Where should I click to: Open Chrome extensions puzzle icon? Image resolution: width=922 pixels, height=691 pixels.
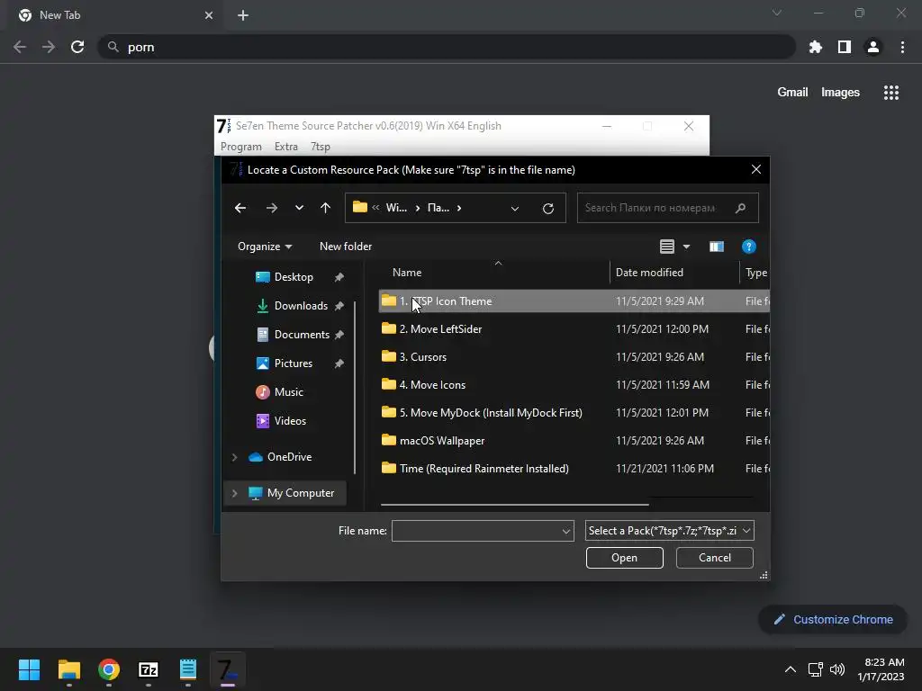coord(815,47)
